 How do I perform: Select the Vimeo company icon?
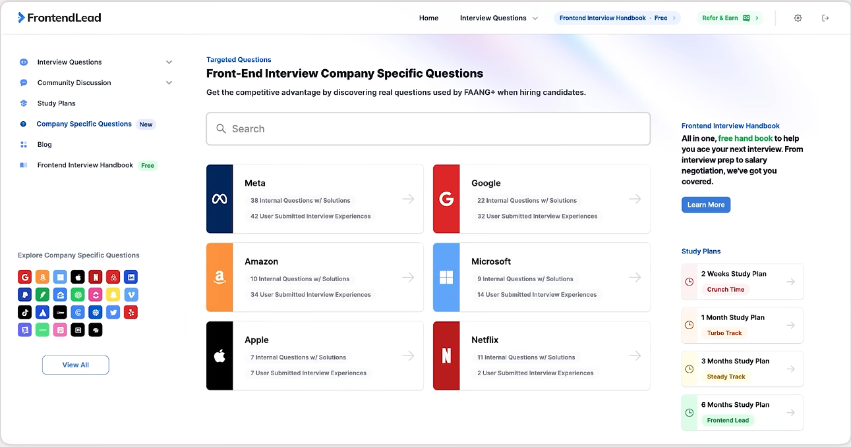(x=131, y=295)
